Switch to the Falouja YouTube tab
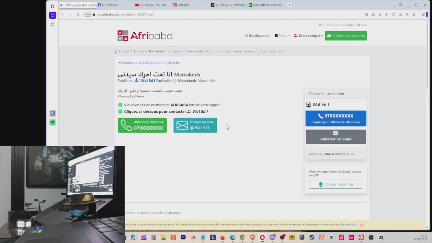The width and height of the screenshot is (432, 243). (153, 5)
